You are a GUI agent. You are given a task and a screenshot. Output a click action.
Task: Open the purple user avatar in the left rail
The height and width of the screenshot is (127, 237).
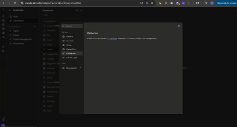pyautogui.click(x=3, y=125)
